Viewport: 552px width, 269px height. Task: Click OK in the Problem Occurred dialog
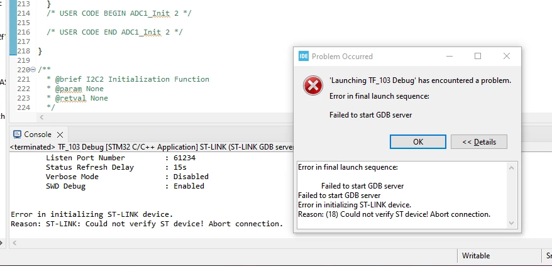coord(418,142)
